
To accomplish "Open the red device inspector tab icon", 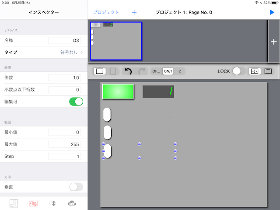I will (x=33, y=203).
